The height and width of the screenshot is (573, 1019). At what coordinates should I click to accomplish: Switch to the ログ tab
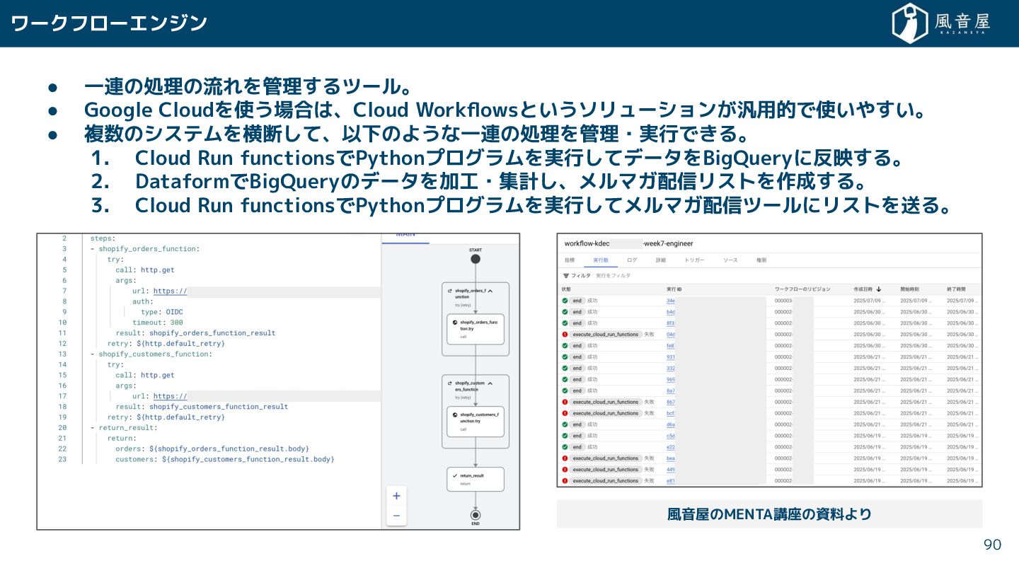point(632,260)
